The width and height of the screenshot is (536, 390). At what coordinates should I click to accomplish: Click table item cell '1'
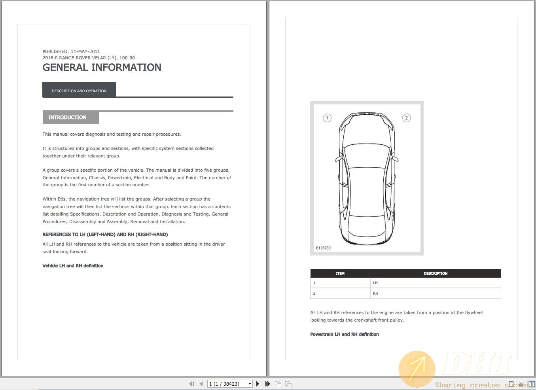(x=340, y=283)
